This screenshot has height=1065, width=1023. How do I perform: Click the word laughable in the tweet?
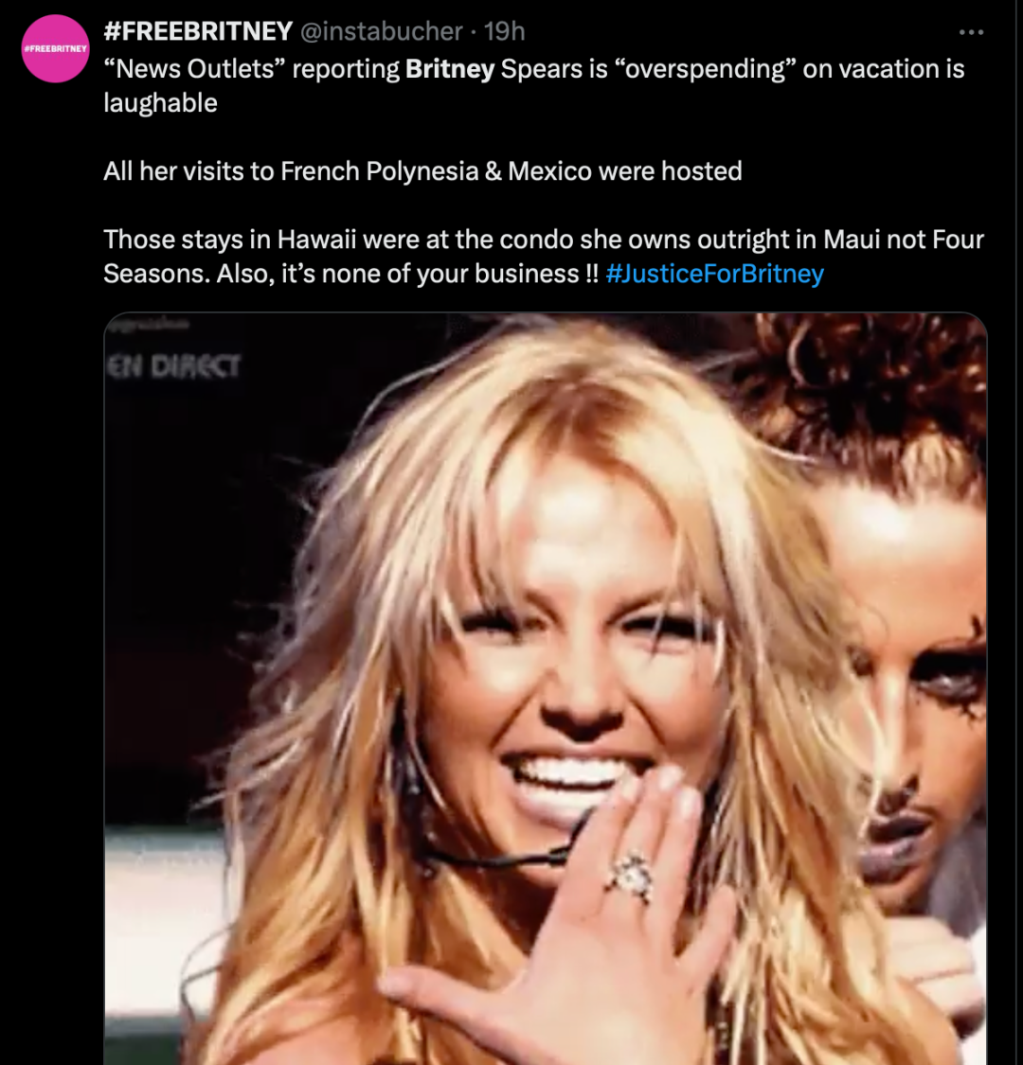[160, 103]
